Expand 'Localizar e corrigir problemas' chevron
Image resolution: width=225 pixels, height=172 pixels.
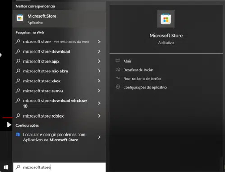(99, 137)
